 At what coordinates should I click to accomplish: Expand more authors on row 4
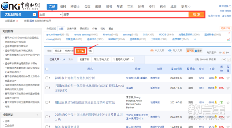(x=142, y=119)
